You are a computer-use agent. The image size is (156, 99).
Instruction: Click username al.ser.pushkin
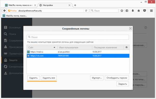click(x=64, y=52)
